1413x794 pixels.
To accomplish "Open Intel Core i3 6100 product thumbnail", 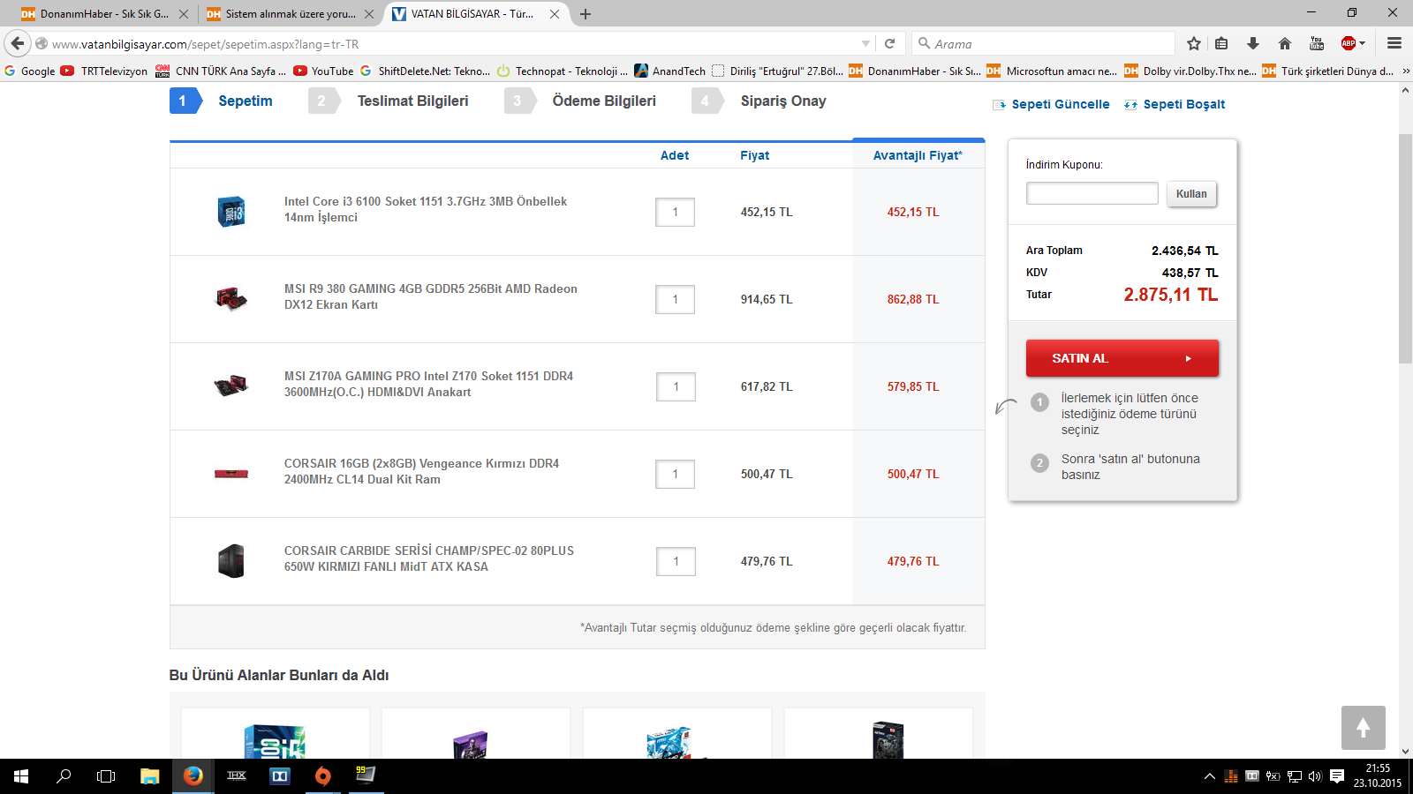I will 231,212.
